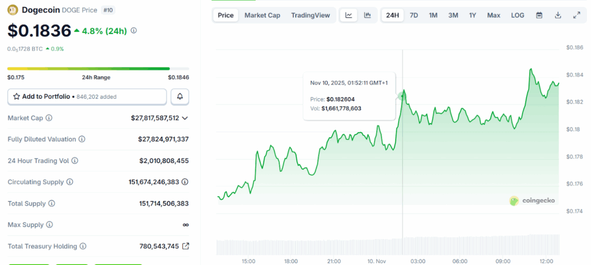Switch to candlestick chart icon
The width and height of the screenshot is (591, 265).
(x=367, y=15)
